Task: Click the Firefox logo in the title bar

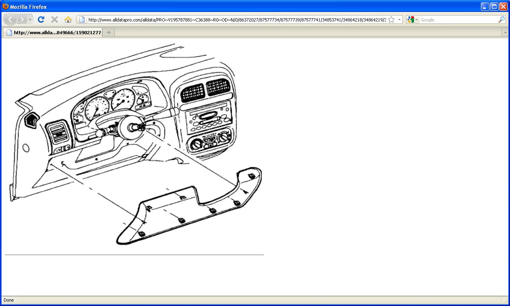Action: 5,6
